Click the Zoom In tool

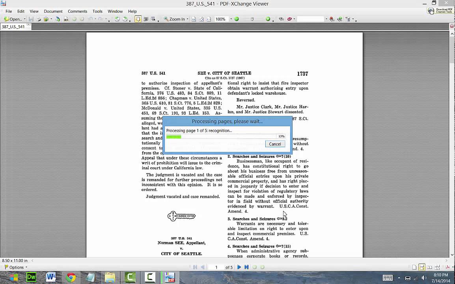174,19
